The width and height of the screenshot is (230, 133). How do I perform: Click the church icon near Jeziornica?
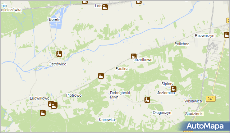coord(174,89)
